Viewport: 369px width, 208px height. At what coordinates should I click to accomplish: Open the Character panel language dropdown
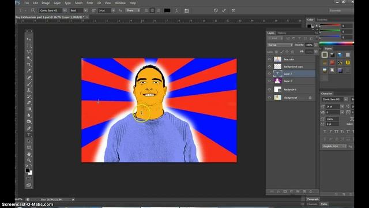coord(334,146)
